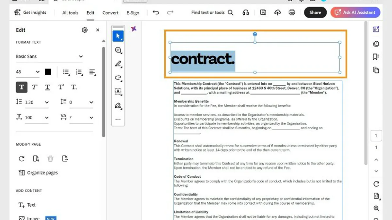Click the Share button
This screenshot has width=392, height=220.
click(x=315, y=12)
